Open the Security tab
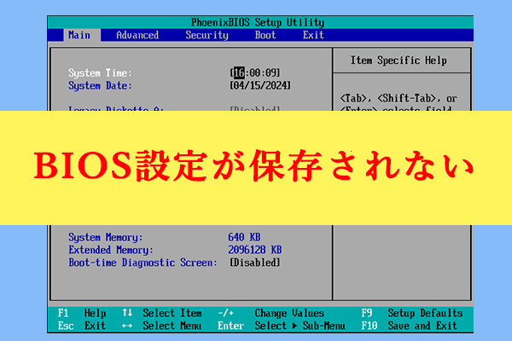The height and width of the screenshot is (341, 512). click(207, 35)
